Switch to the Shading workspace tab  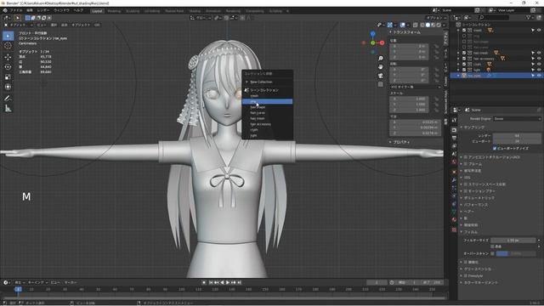point(195,11)
